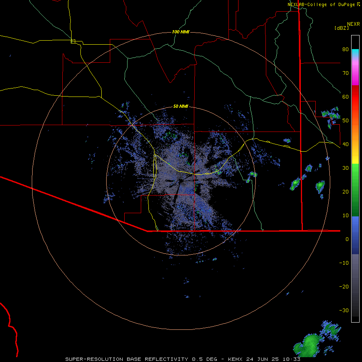Click the 30 value on the dBZ scale
362x362 pixels.
(x=346, y=168)
